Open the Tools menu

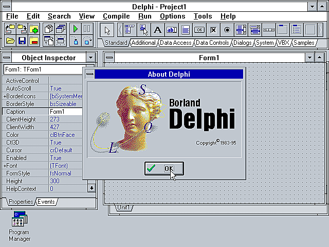coord(203,16)
